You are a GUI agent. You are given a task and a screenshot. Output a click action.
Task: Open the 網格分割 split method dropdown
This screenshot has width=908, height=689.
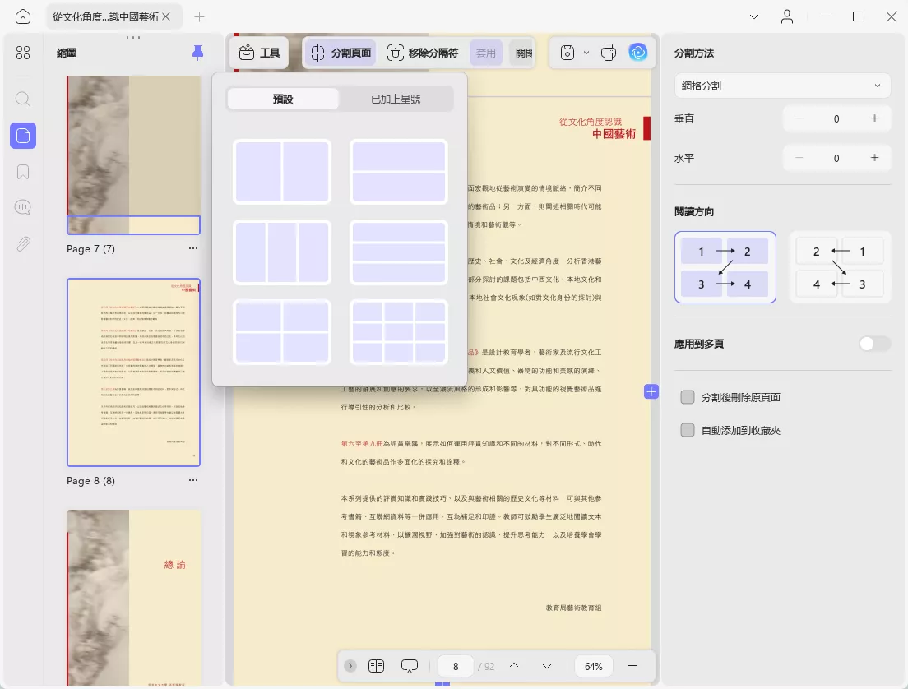click(x=782, y=86)
